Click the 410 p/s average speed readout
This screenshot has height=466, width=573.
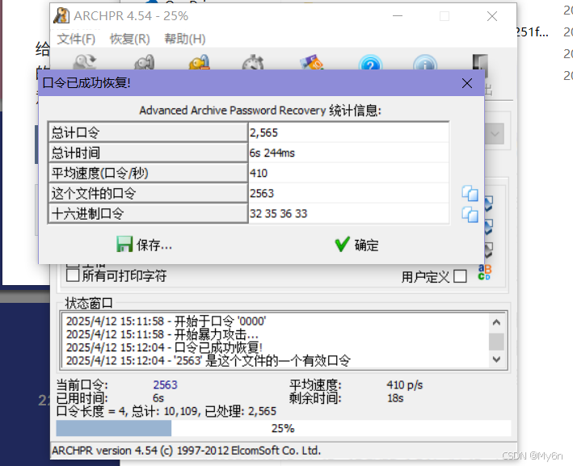click(405, 385)
